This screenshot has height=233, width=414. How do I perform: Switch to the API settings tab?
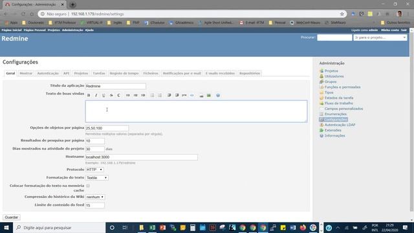click(66, 73)
